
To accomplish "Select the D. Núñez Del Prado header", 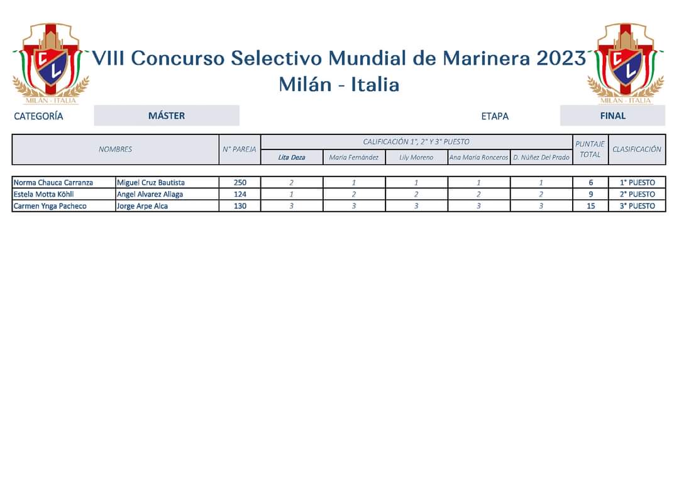I will point(541,157).
